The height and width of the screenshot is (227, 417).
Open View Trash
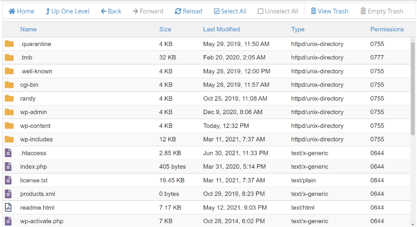330,11
